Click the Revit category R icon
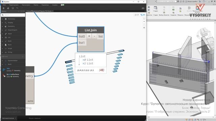 click(x=6, y=45)
